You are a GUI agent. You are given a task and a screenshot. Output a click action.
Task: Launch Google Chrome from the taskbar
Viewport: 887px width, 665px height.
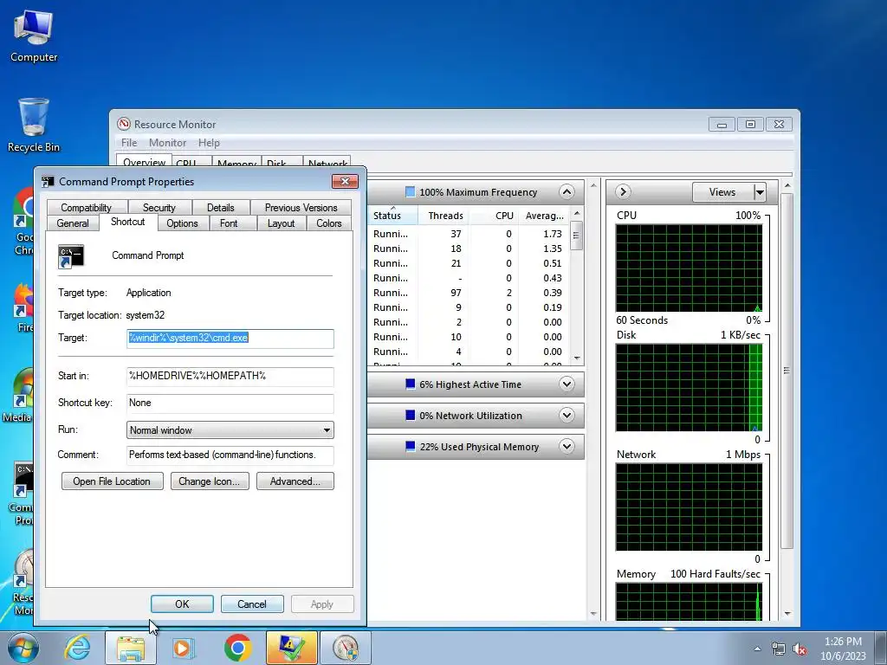click(237, 648)
